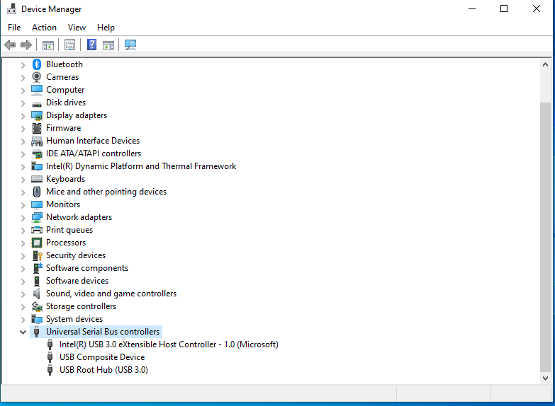Click the scrollbar up arrow
Viewport: 555px width, 406px height.
pyautogui.click(x=545, y=64)
